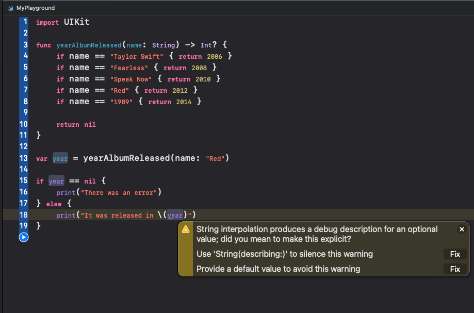Image resolution: width=474 pixels, height=313 pixels.
Task: Select the MyPlayground file title
Action: 36,8
